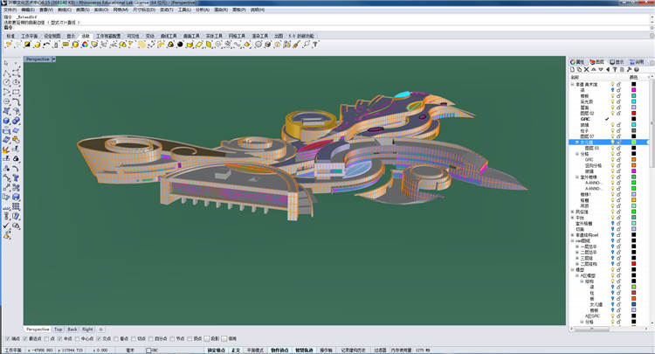The image size is (655, 354).
Task: Toggle the 最近点 (Near) osnap checkbox
Action: 25,338
